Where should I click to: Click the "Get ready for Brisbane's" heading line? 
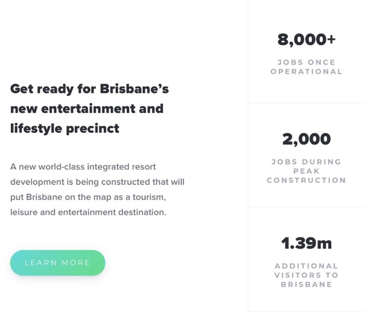[x=89, y=89]
